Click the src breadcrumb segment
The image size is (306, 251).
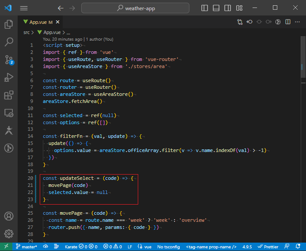pyautogui.click(x=26, y=32)
